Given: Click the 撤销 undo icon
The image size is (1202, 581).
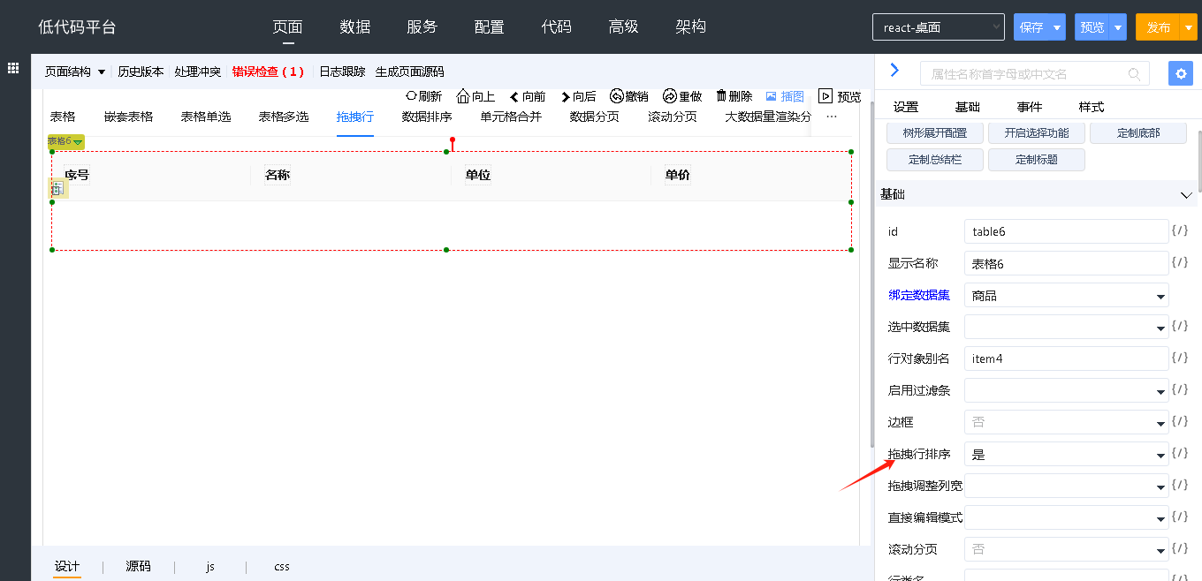Looking at the screenshot, I should (617, 96).
